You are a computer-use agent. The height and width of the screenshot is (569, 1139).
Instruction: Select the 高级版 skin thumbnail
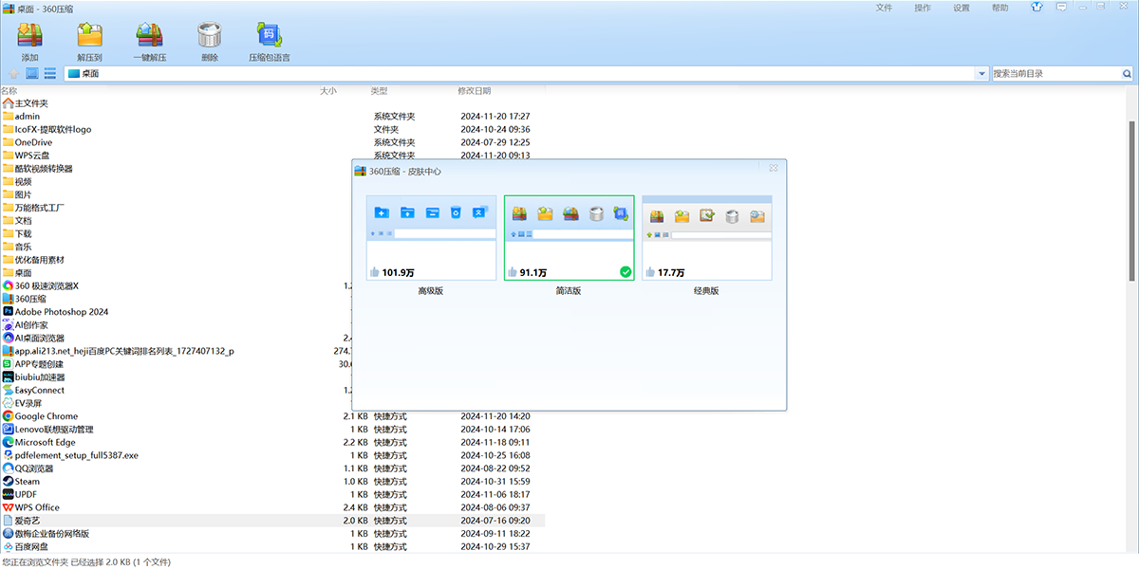(x=431, y=237)
